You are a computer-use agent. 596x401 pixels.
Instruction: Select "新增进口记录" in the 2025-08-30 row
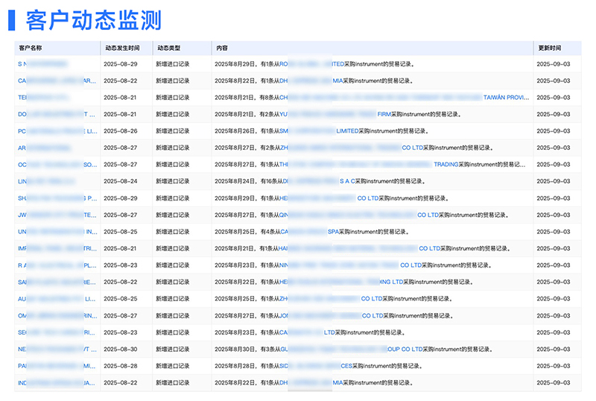[173, 349]
